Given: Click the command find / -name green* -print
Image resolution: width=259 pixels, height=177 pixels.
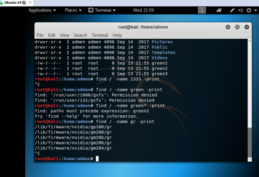Looking at the screenshot, I should point(130,106).
